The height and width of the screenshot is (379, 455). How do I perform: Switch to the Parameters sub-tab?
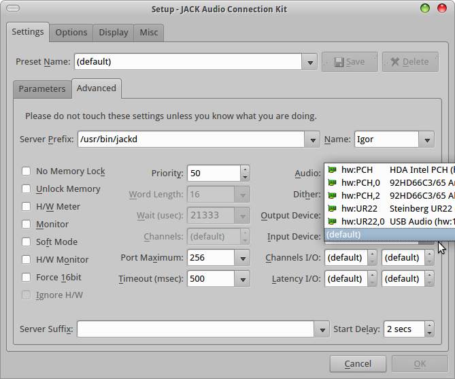click(42, 89)
